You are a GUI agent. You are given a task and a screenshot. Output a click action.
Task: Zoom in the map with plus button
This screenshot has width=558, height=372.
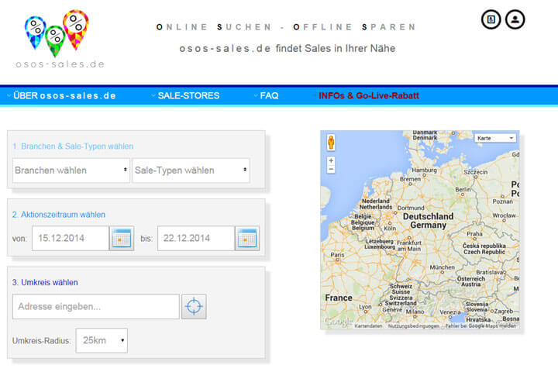pos(331,160)
